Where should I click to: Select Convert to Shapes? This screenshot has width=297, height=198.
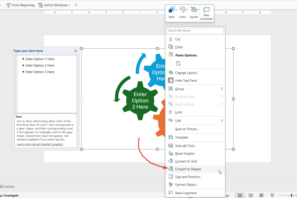click(x=187, y=169)
